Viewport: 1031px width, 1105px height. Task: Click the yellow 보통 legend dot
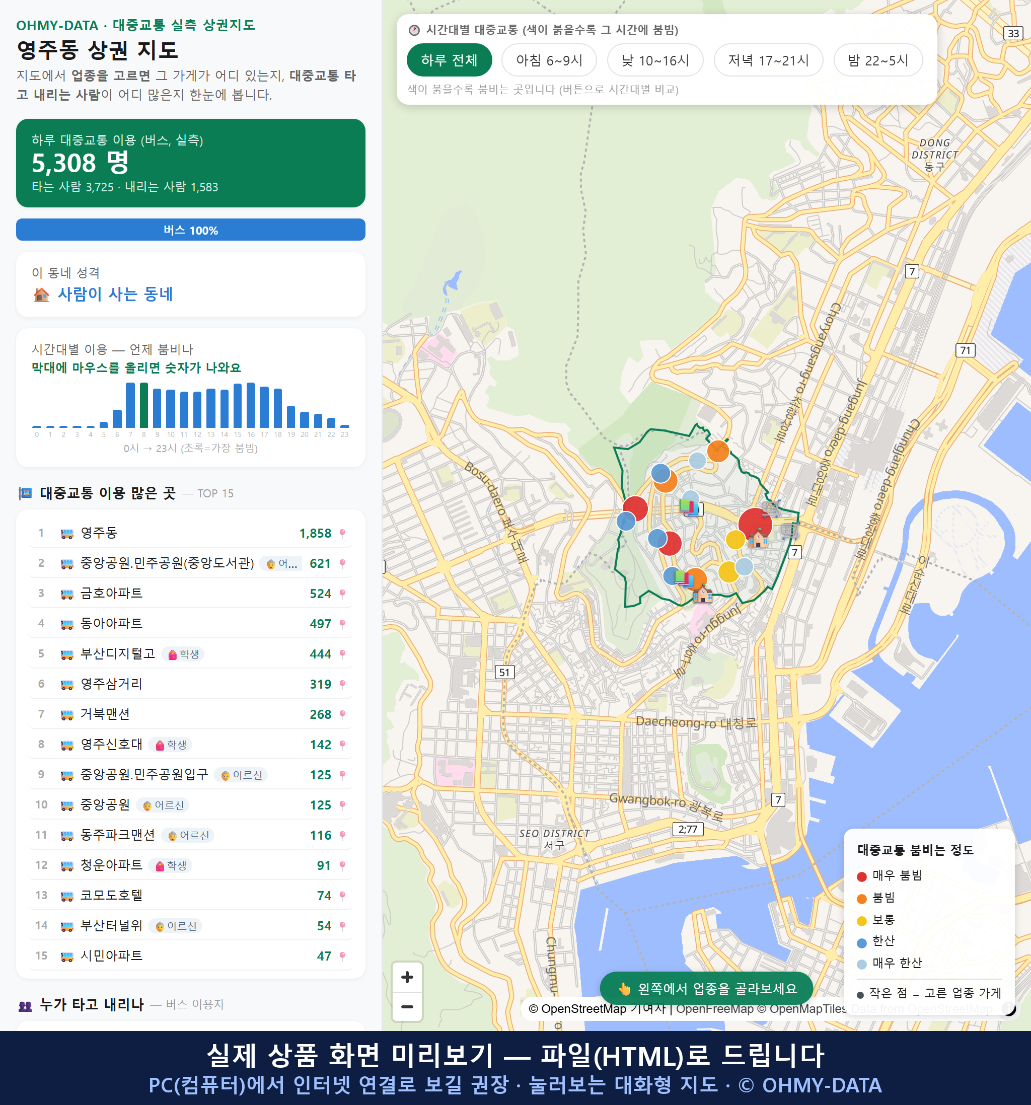[862, 921]
